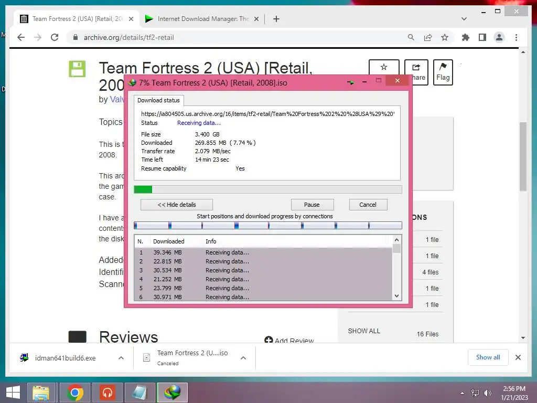The image size is (537, 403).
Task: Select connection row 2 with 22.815 MB
Action: click(263, 261)
